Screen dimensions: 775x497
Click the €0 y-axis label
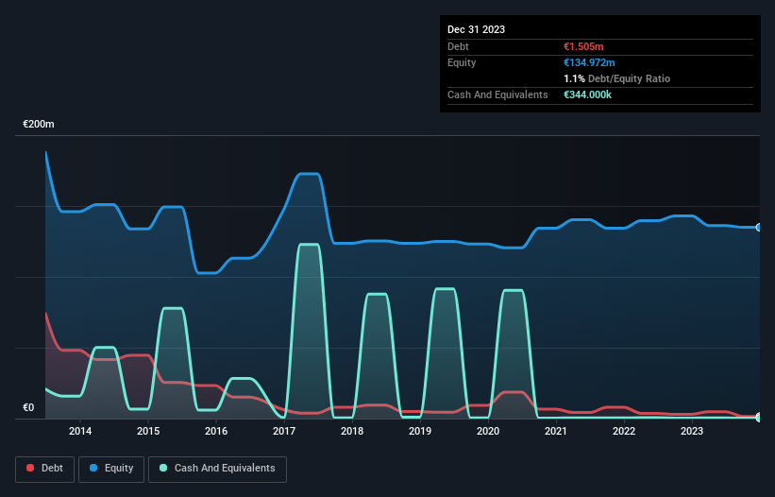pos(28,407)
